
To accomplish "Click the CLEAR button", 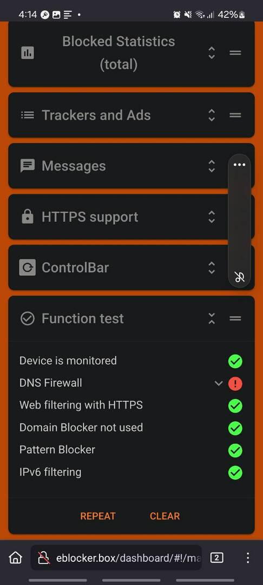I will [x=165, y=516].
